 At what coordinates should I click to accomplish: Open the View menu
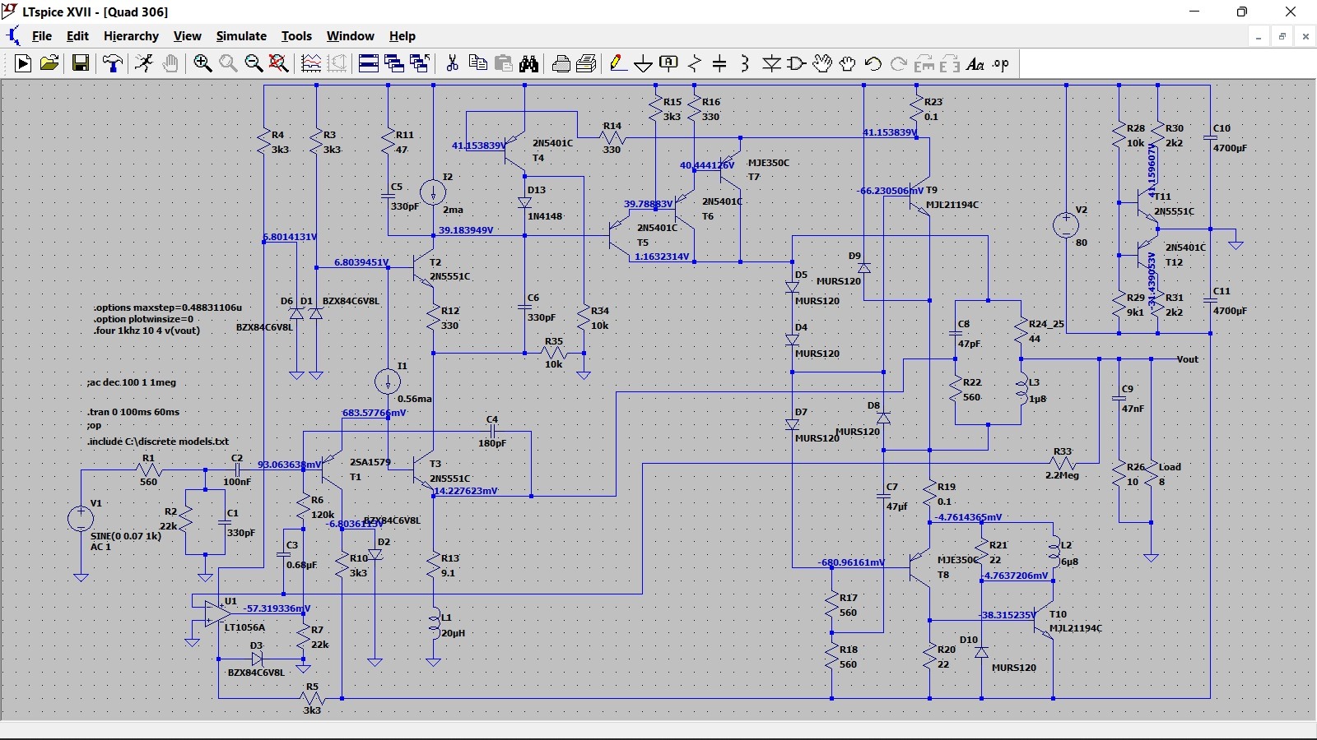coord(187,36)
